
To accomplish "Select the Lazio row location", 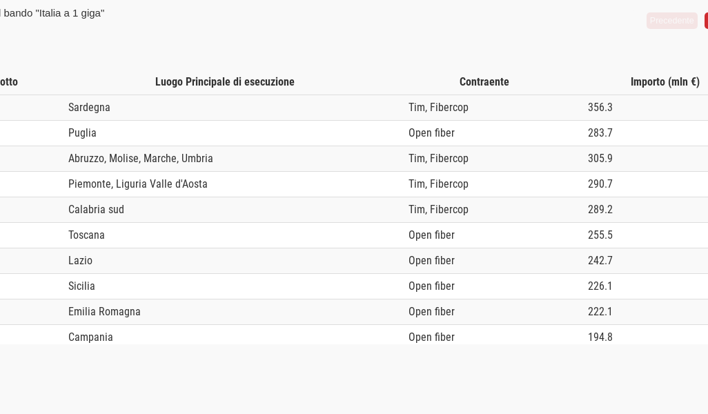I will (80, 261).
